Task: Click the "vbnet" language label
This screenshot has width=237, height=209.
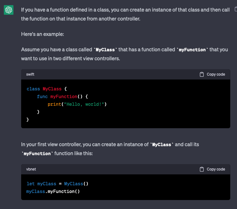Action: (x=31, y=169)
